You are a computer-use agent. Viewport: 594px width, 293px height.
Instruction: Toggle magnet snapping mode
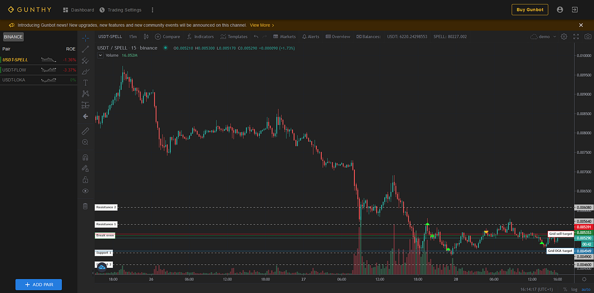click(85, 157)
